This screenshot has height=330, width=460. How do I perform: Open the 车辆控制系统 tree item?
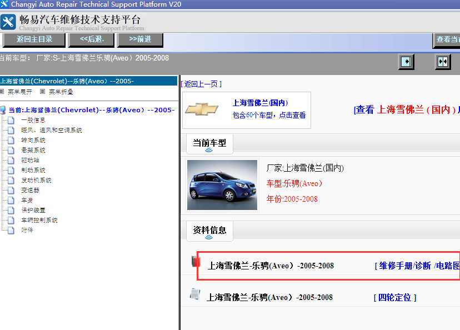point(39,220)
